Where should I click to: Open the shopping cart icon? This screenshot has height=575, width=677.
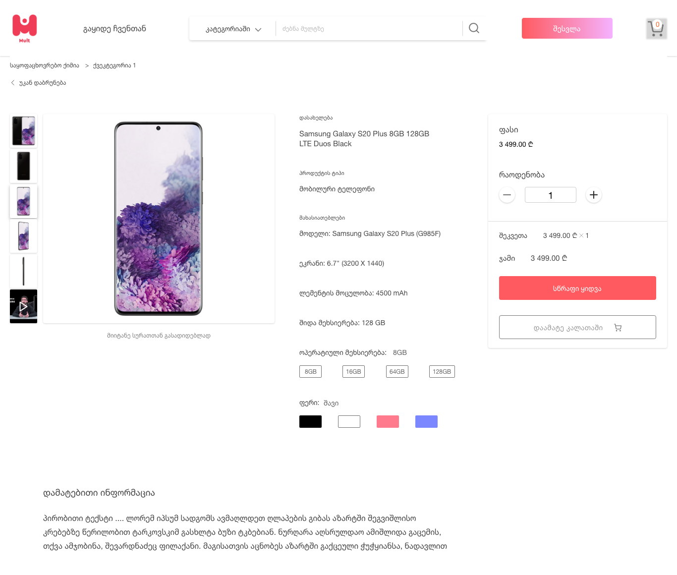pos(656,29)
